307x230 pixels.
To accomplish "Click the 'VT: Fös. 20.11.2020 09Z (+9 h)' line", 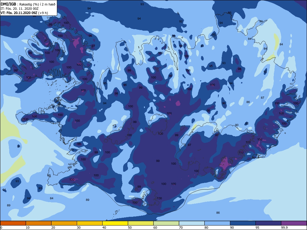I will click(24, 13).
